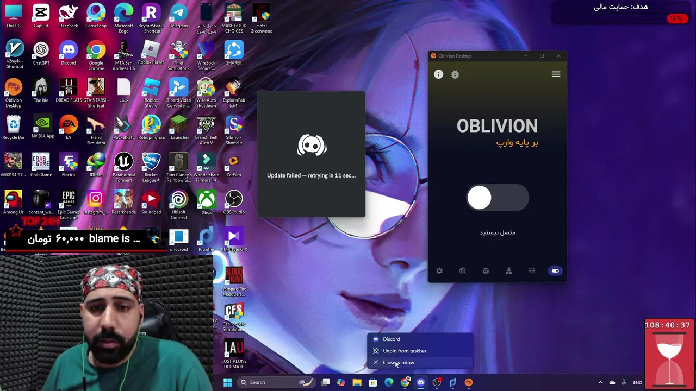Select the Recycle Bin desktop icon

pos(14,128)
